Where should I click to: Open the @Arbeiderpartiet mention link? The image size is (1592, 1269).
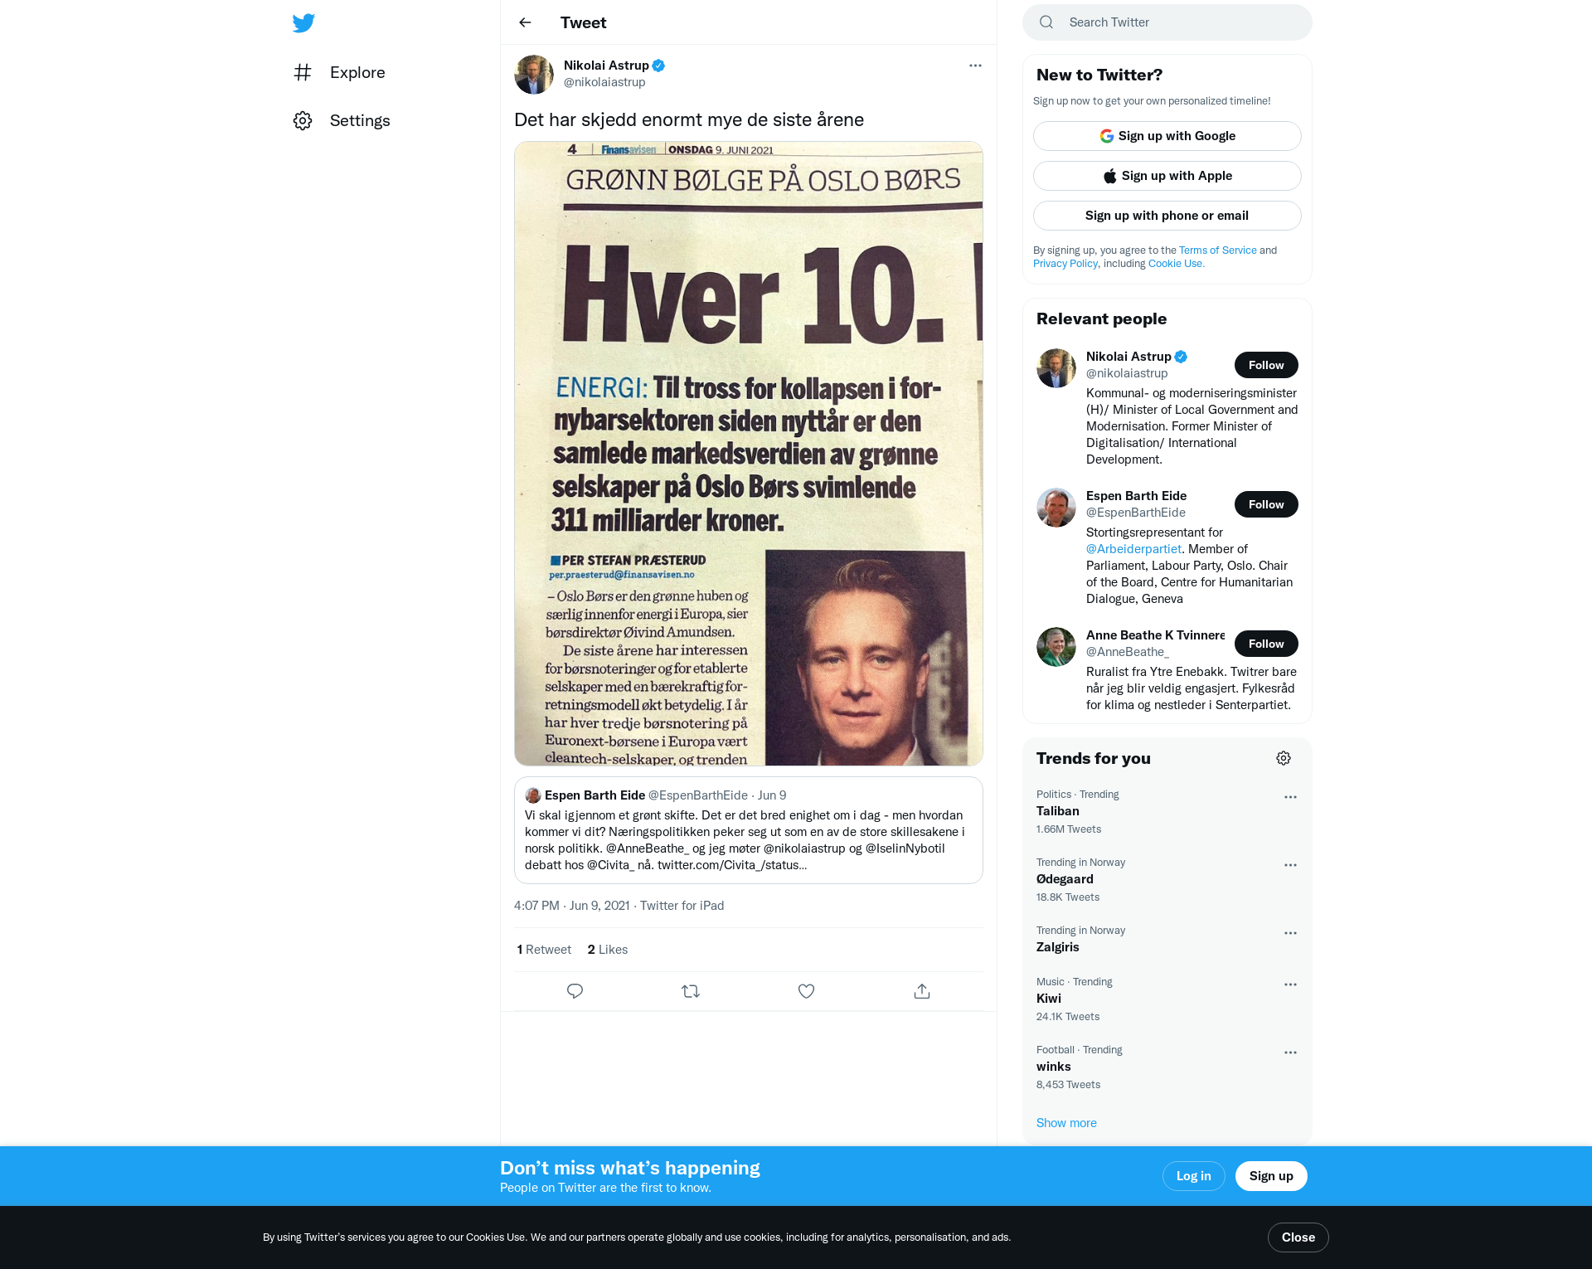click(1133, 549)
